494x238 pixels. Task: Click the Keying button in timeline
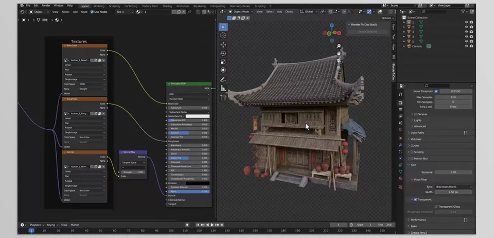pyautogui.click(x=52, y=225)
